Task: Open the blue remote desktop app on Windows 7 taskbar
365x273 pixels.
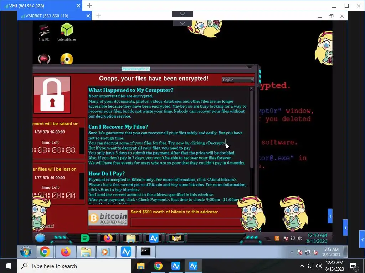Action: coord(126,252)
